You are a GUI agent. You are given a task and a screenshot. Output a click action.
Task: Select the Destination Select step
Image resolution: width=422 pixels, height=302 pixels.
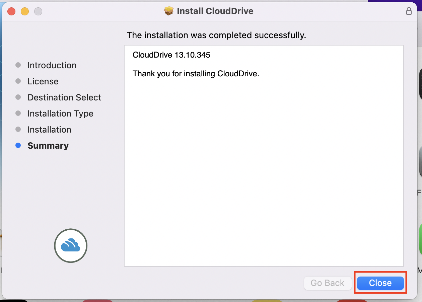pos(64,97)
